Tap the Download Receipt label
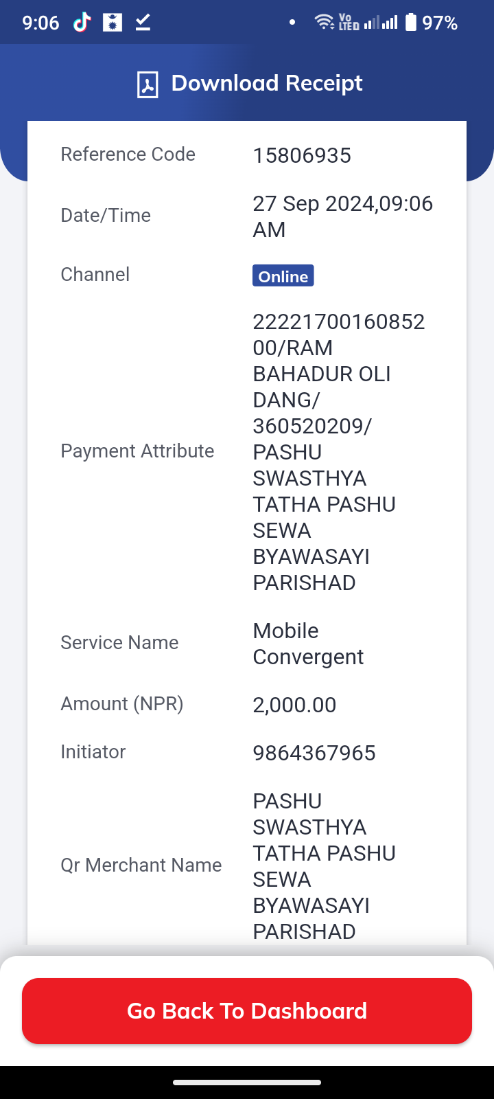Viewport: 494px width, 1099px height. point(267,83)
